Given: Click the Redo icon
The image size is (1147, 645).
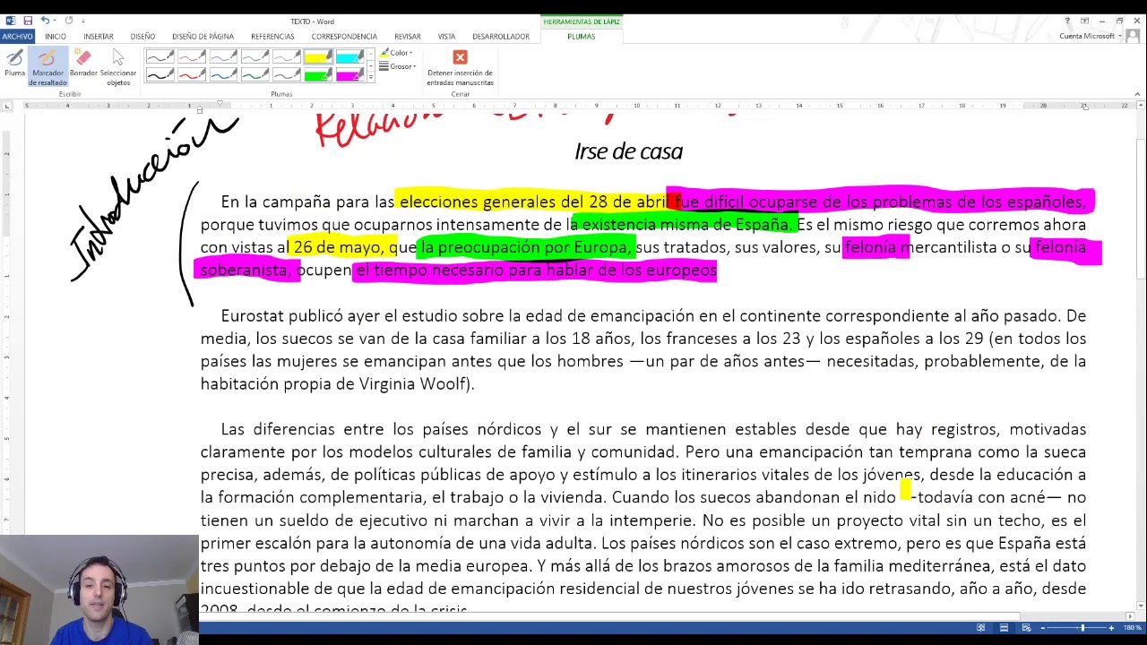Looking at the screenshot, I should pyautogui.click(x=69, y=21).
